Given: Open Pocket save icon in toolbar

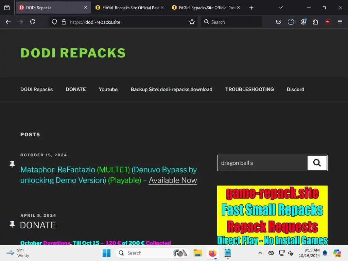Looking at the screenshot, I should 279,22.
